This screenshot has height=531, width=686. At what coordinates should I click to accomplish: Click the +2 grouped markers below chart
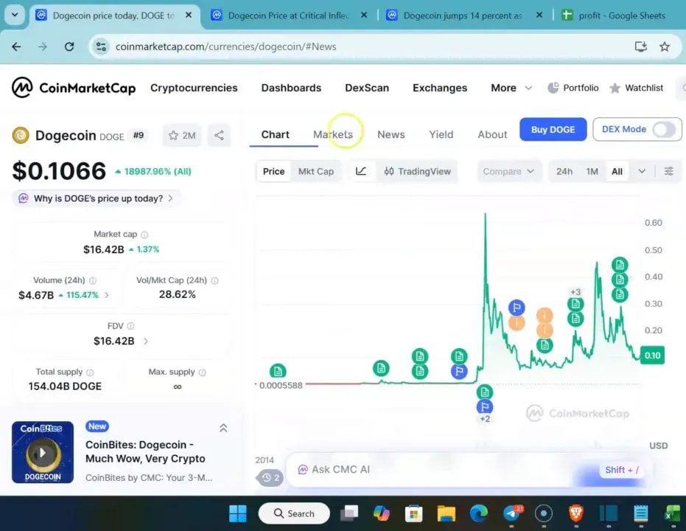click(485, 419)
